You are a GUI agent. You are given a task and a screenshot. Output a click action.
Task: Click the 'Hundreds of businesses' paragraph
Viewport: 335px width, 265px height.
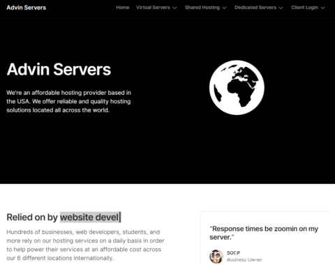click(x=85, y=245)
